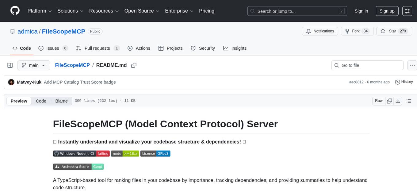
Task: Copy raw file contents icon
Action: pos(389,101)
